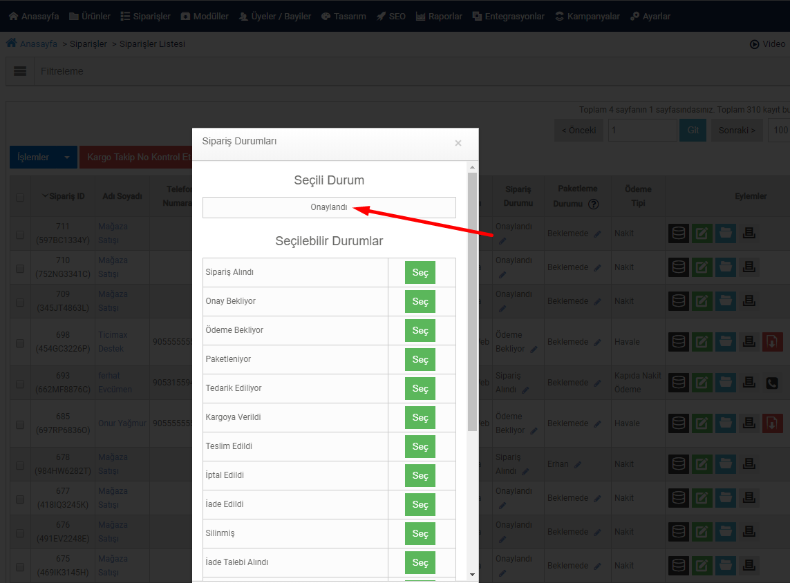
Task: Edit order status pencil for order 698
Action: tap(534, 349)
